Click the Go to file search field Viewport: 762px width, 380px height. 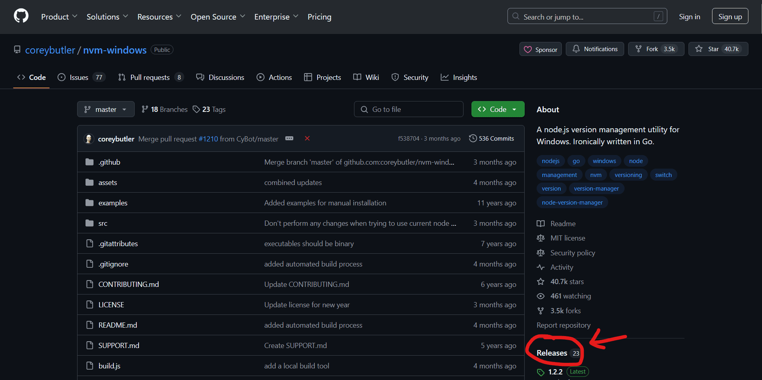[408, 109]
